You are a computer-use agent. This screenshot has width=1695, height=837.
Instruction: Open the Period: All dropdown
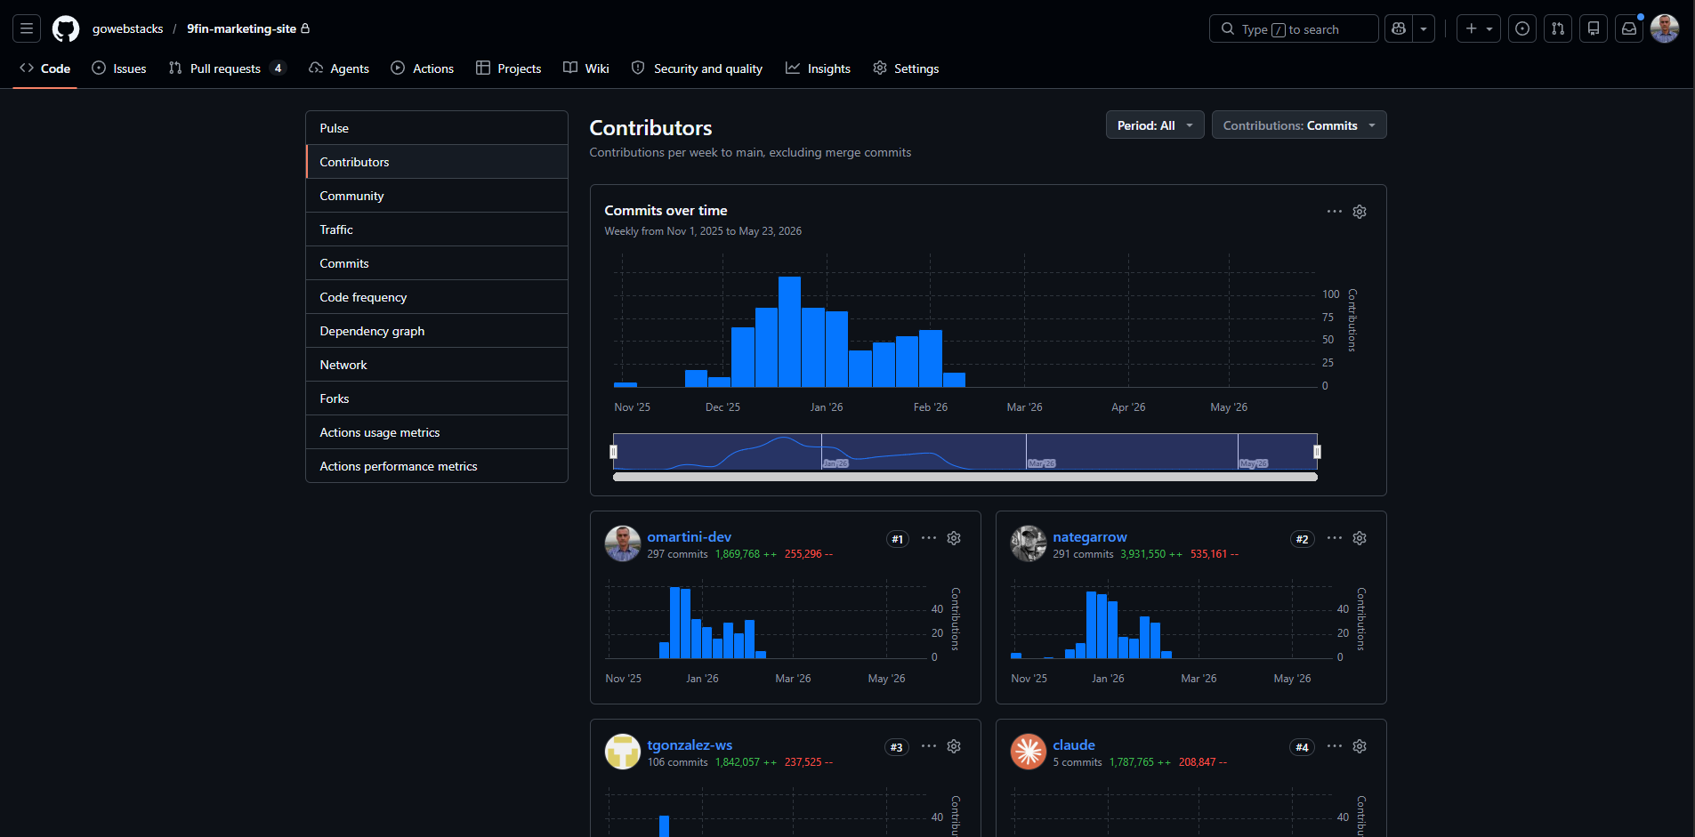(1155, 125)
